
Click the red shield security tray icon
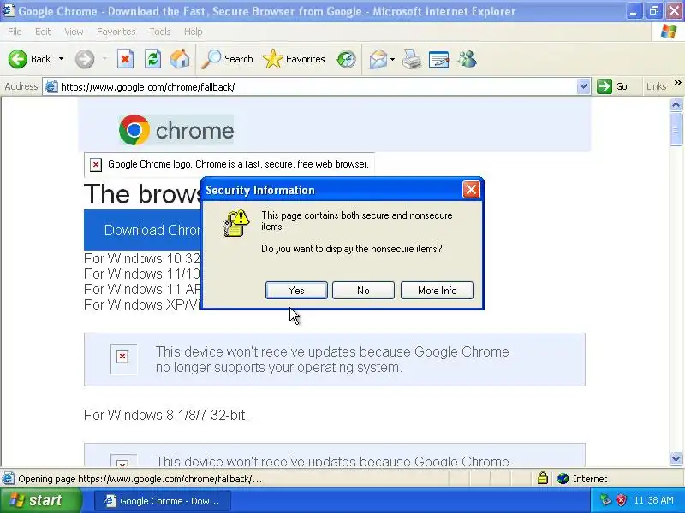pyautogui.click(x=621, y=500)
